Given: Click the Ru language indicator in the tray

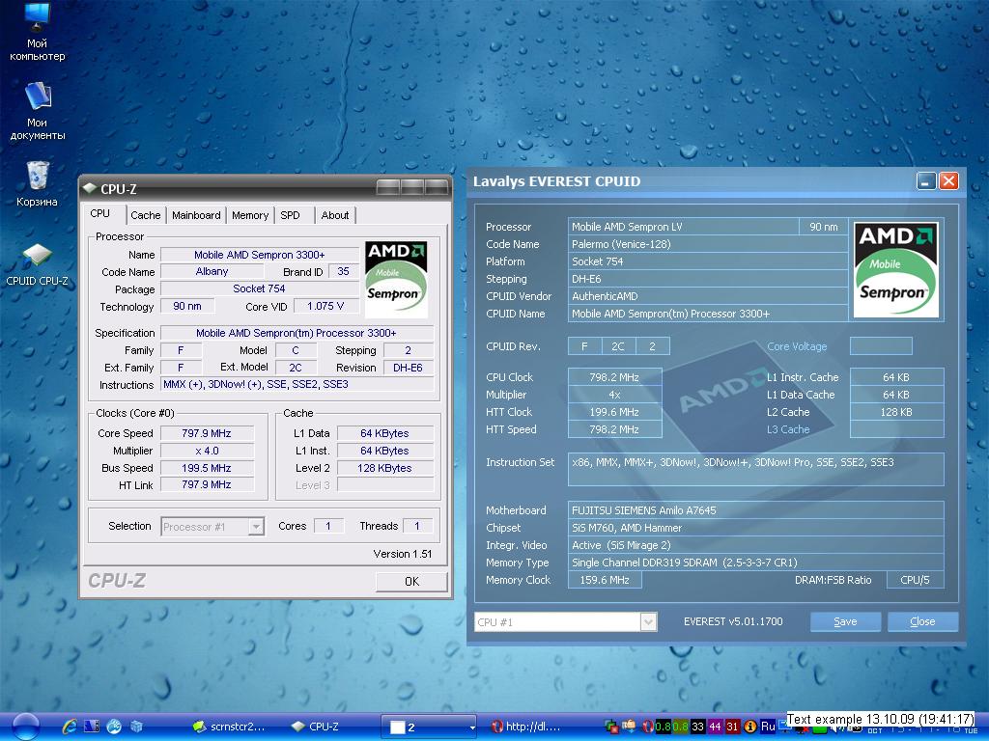Looking at the screenshot, I should pyautogui.click(x=769, y=727).
